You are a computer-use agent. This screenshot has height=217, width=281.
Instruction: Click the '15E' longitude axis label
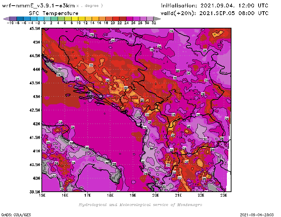pyautogui.click(x=42, y=195)
